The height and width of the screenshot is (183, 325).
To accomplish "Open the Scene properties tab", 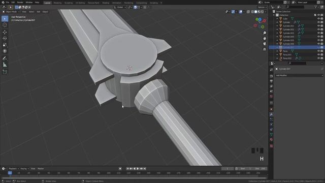I will pos(271,91).
